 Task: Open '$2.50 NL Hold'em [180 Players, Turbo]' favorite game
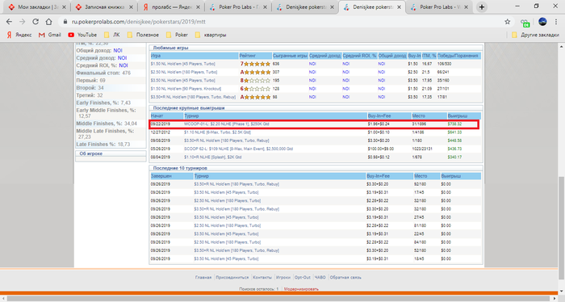pos(184,72)
